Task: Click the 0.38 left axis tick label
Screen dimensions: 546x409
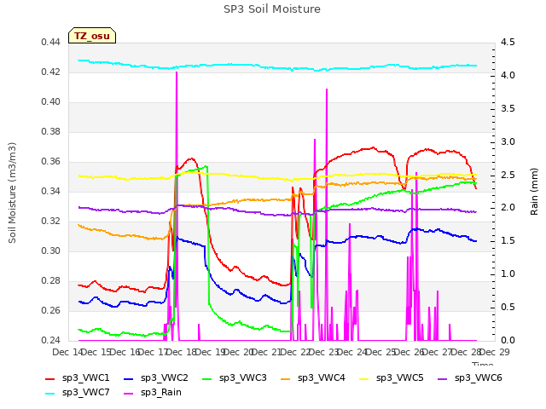Action: (50, 132)
